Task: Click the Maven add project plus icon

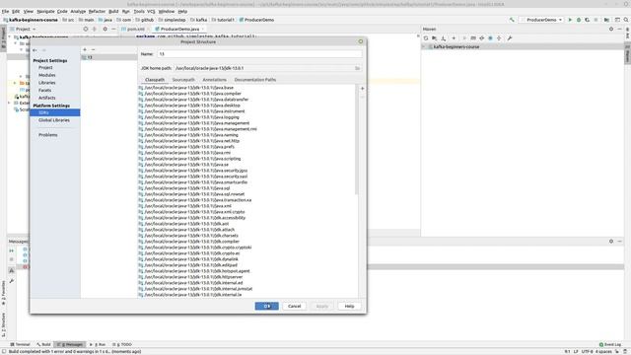Action: pyautogui.click(x=454, y=38)
